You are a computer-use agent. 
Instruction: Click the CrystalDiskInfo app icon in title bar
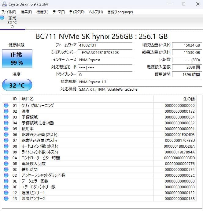pyautogui.click(x=4, y=4)
